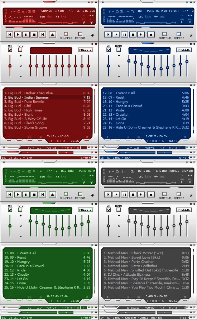Click the gray player's seek bar
Screen dimensions: 197x320
[x=149, y=187]
